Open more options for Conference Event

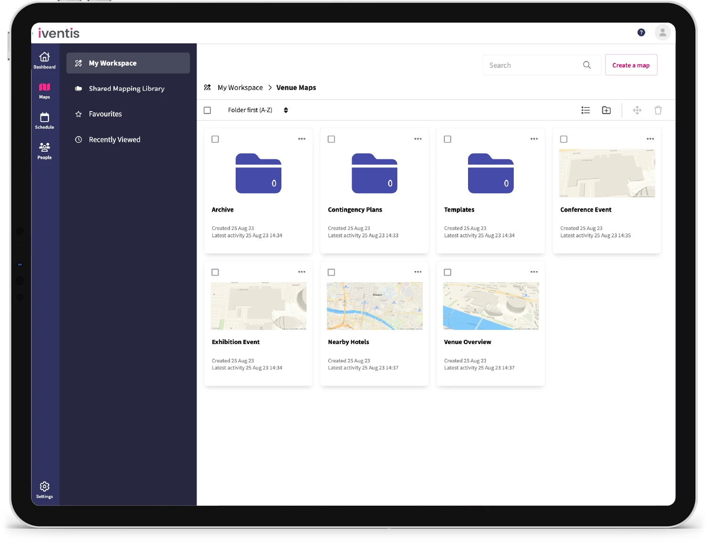pyautogui.click(x=650, y=139)
